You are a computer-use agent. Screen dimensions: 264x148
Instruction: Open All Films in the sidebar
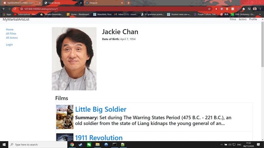11,34
